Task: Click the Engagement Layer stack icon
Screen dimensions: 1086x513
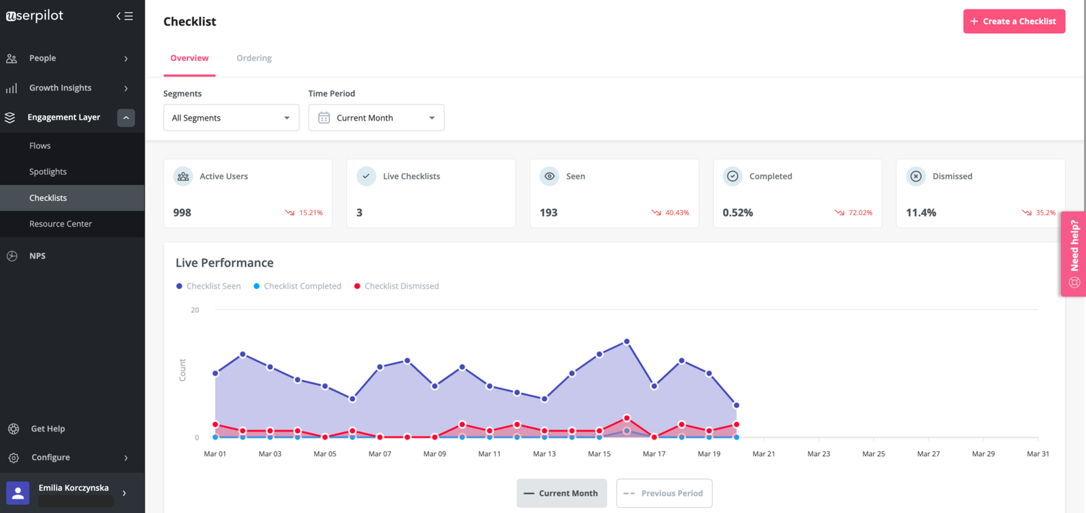Action: pos(10,117)
